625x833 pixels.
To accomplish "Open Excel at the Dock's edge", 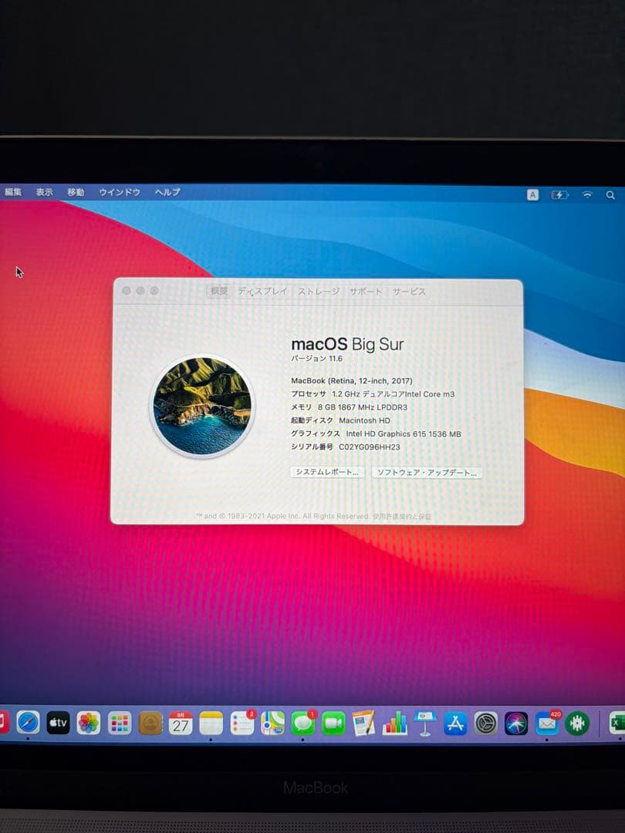I will 617,723.
